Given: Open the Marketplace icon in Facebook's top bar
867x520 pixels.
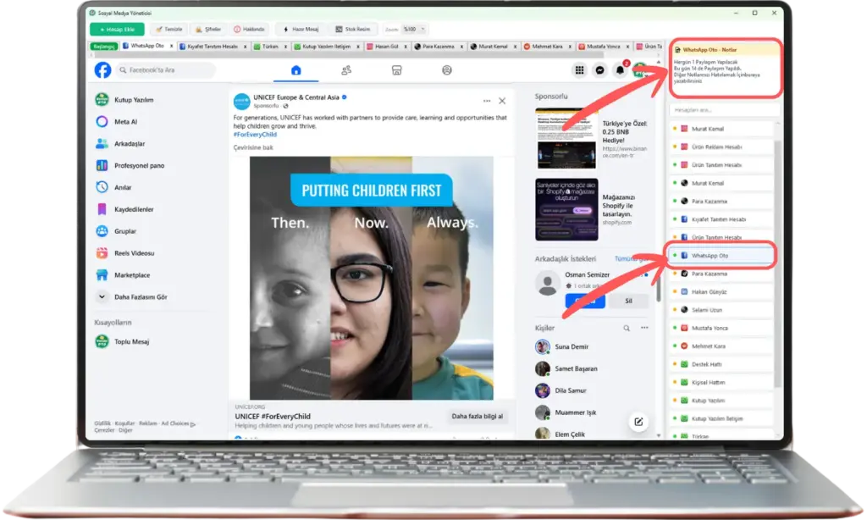Looking at the screenshot, I should pos(396,70).
